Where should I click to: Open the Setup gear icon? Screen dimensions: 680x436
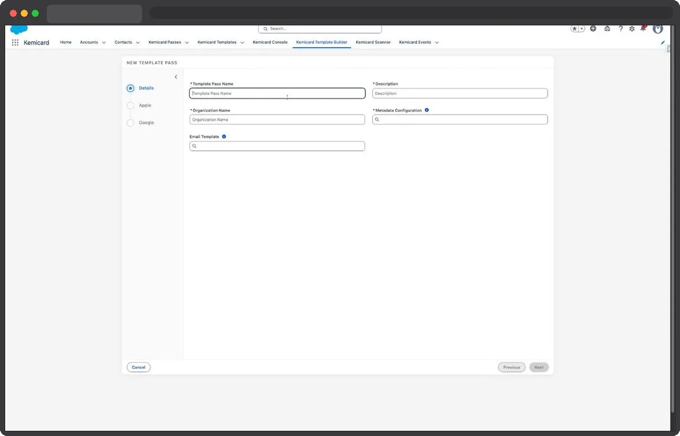click(632, 29)
